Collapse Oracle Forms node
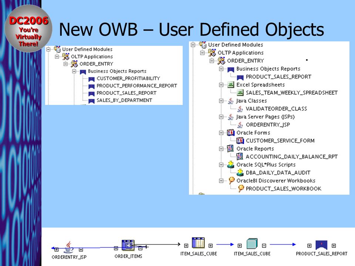355x266 pixels. coord(221,133)
